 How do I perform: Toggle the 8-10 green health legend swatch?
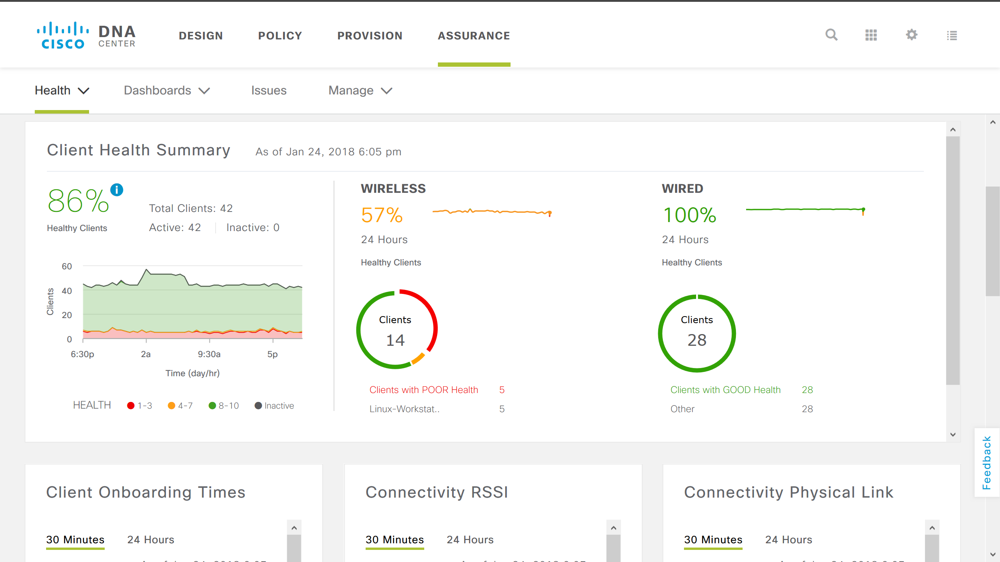(x=212, y=406)
